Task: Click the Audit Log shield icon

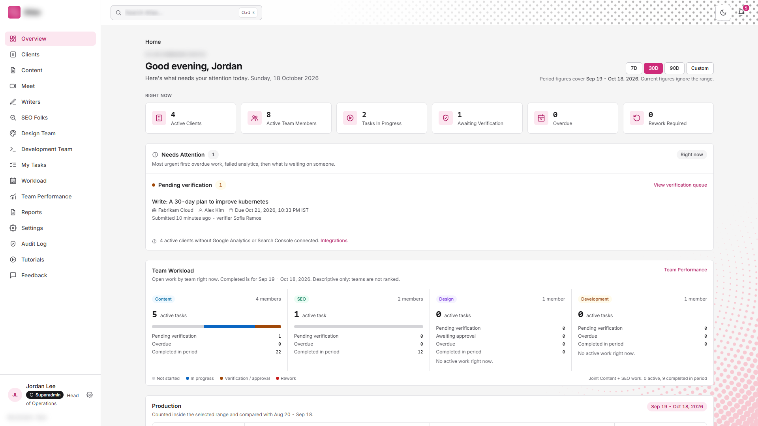Action: [13, 244]
